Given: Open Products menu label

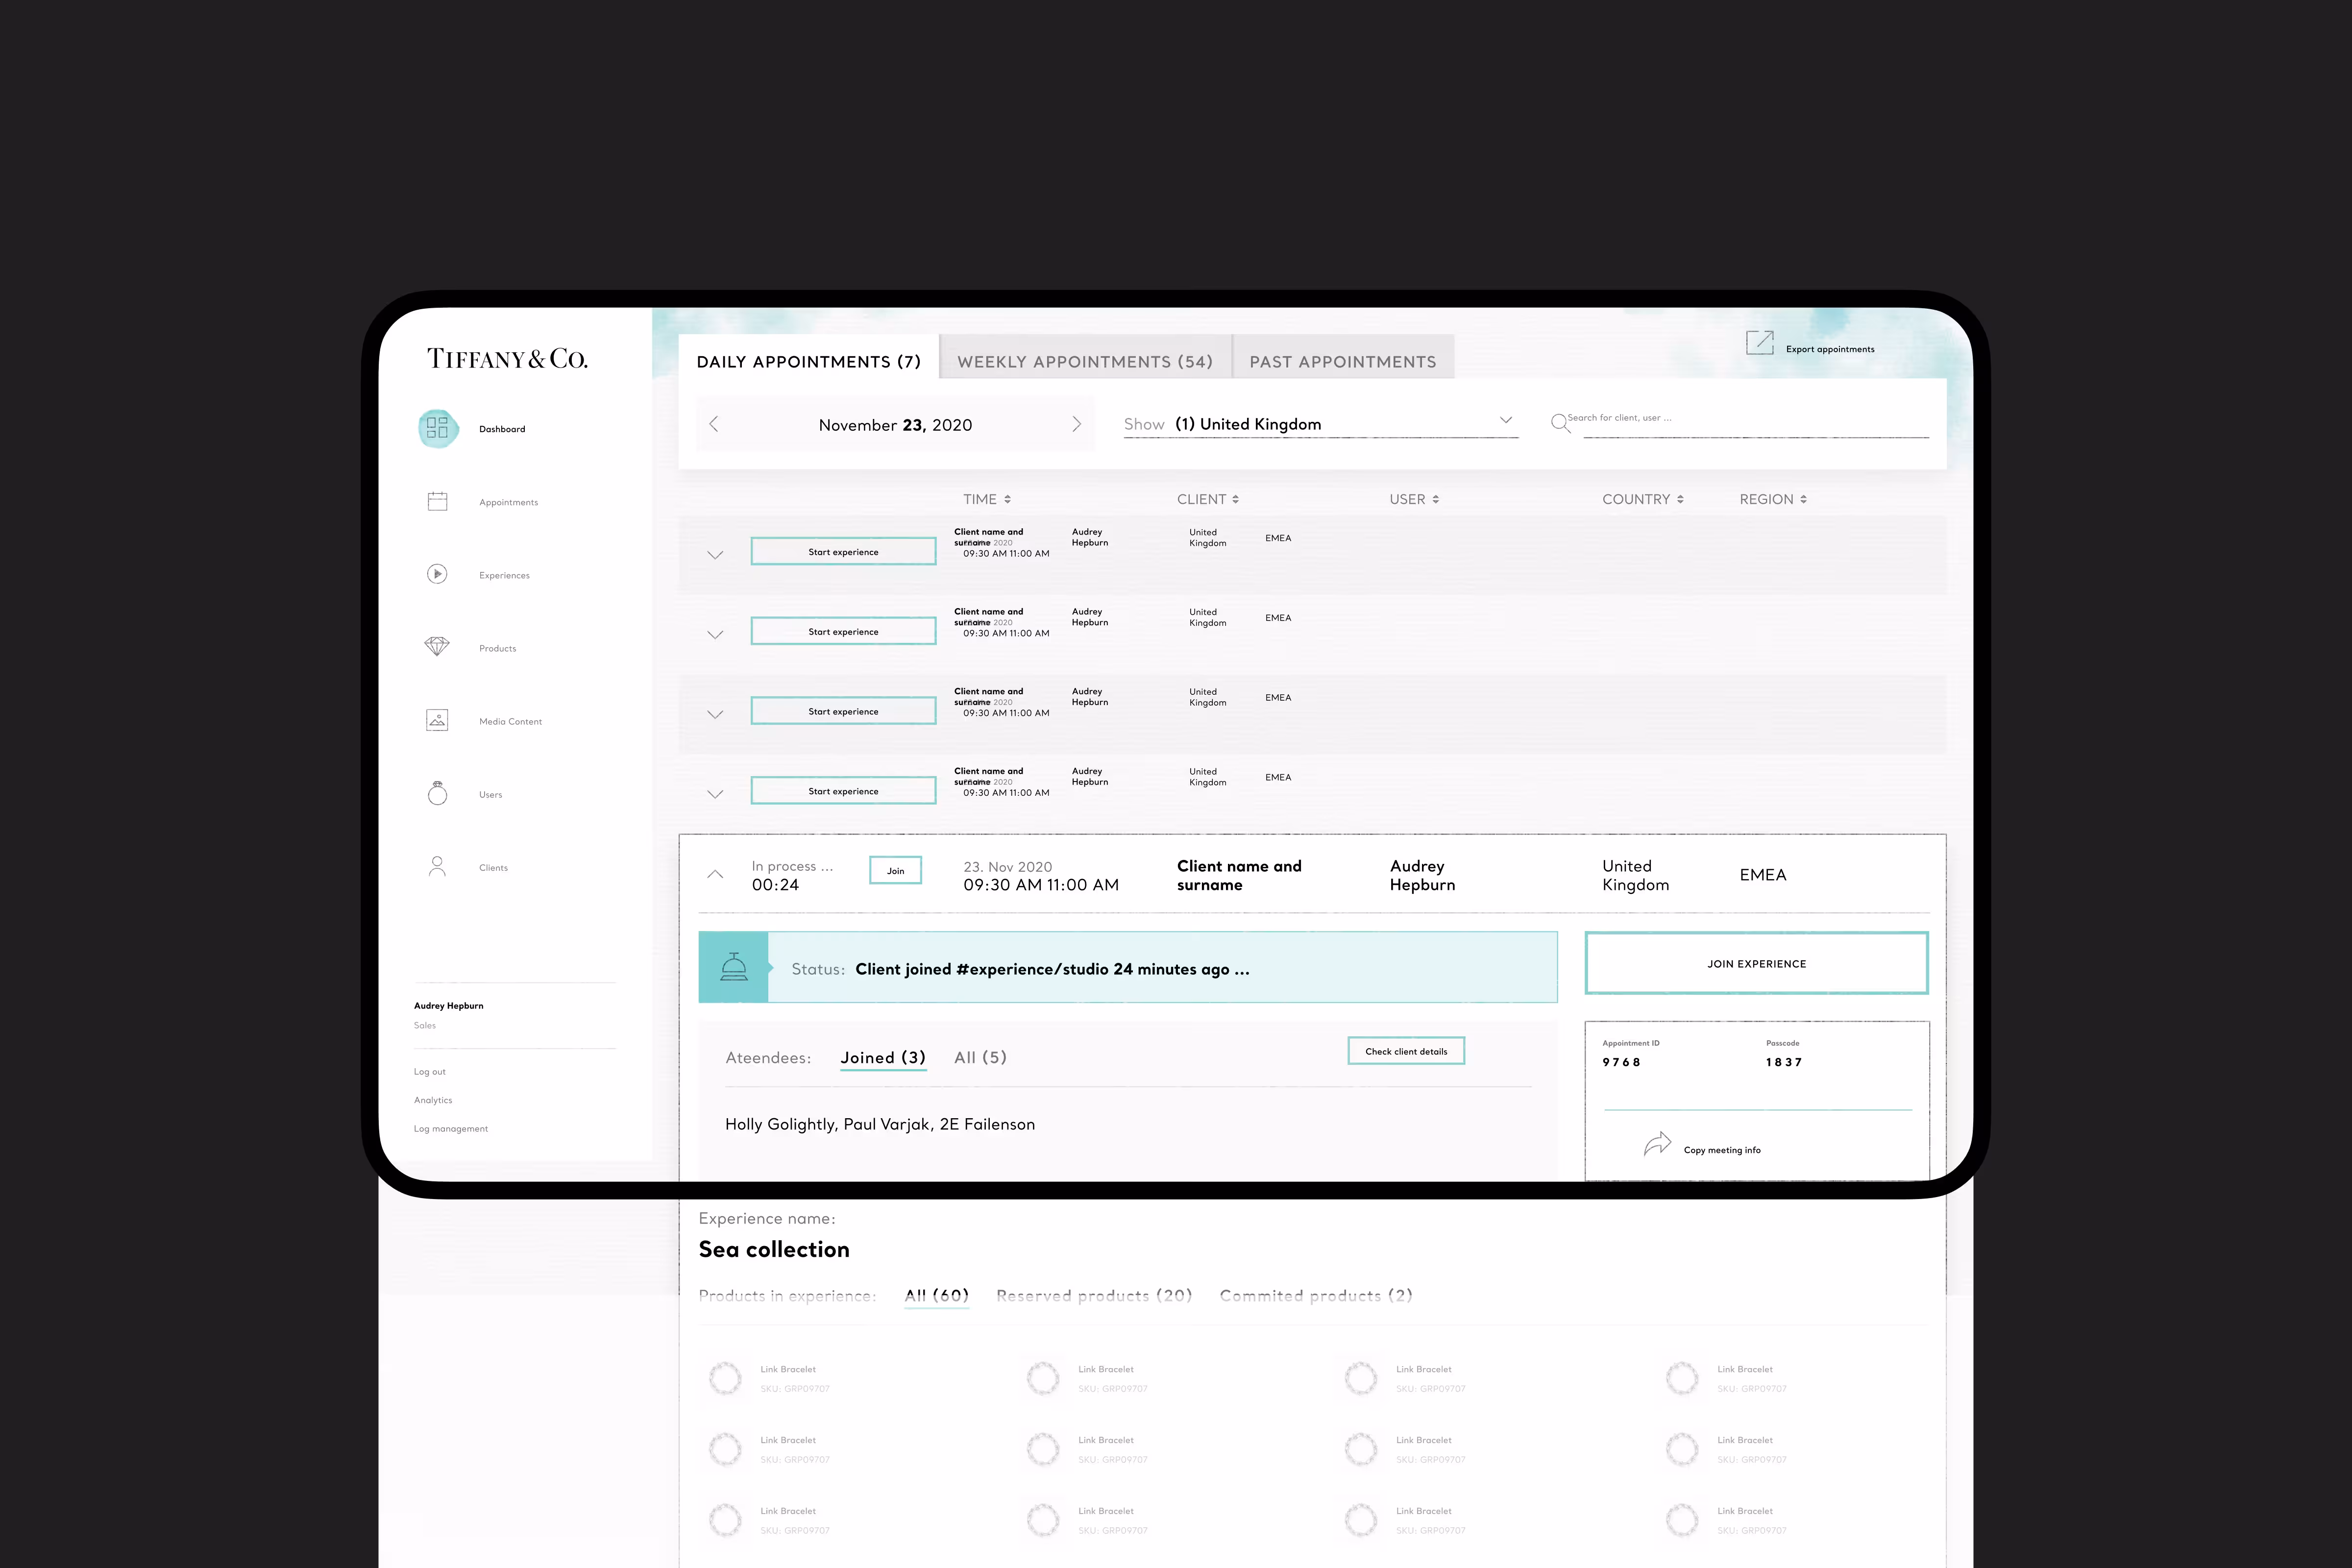Looking at the screenshot, I should tap(497, 648).
